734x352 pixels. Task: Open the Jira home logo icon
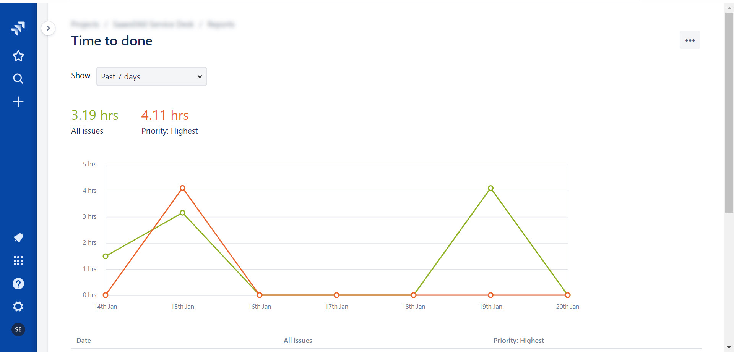[18, 28]
